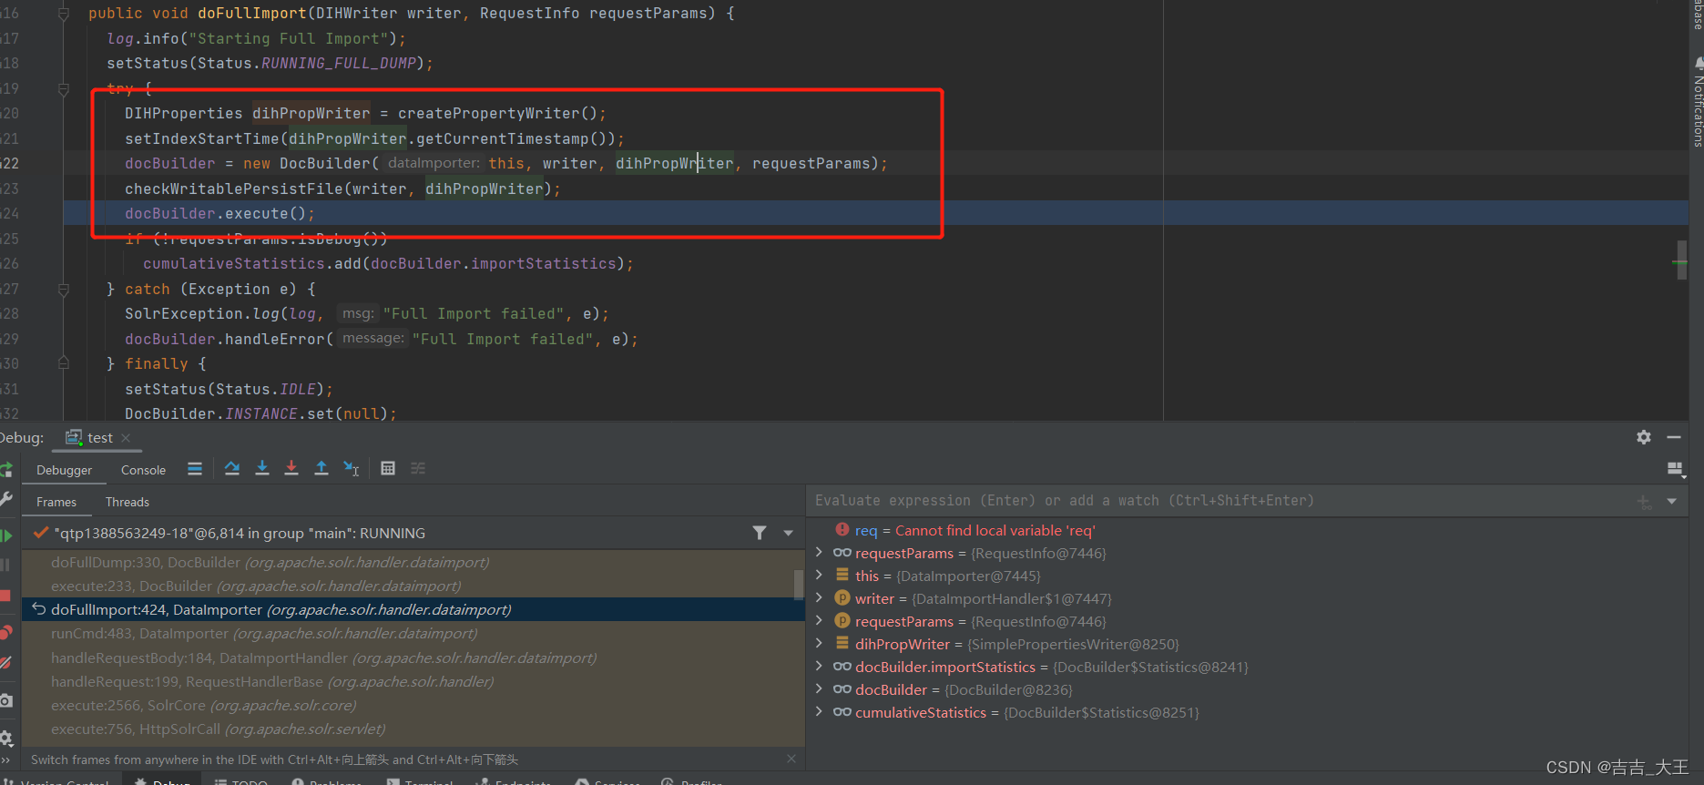Click the Evaluate expression input field
Viewport: 1704px width, 785px height.
[1220, 501]
